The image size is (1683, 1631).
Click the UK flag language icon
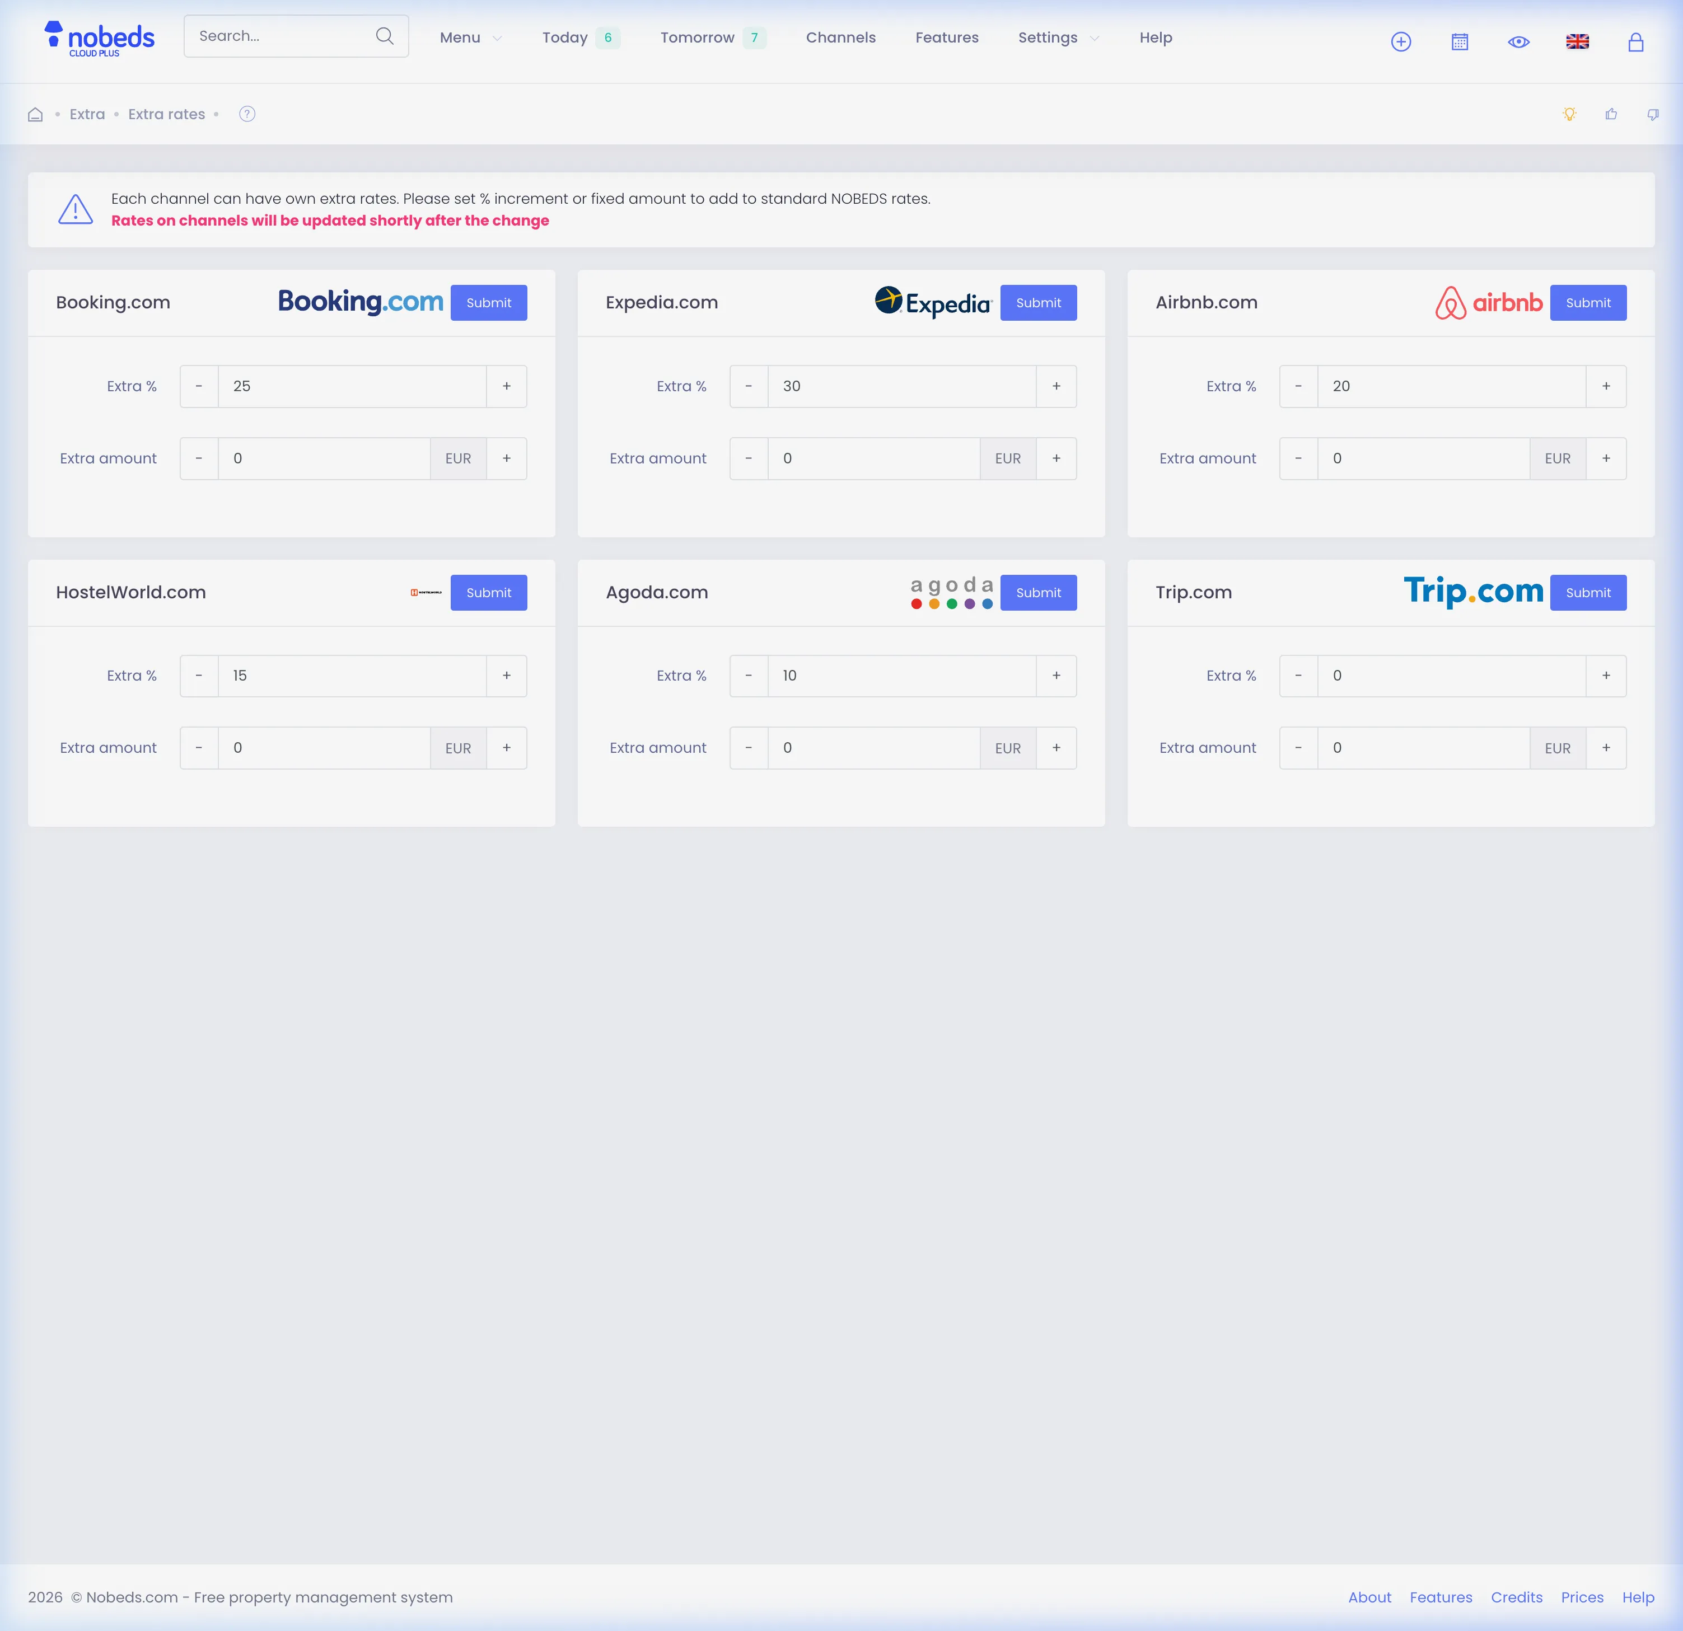1577,41
